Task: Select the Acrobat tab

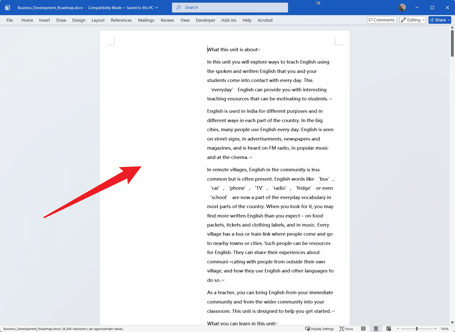Action: click(265, 20)
